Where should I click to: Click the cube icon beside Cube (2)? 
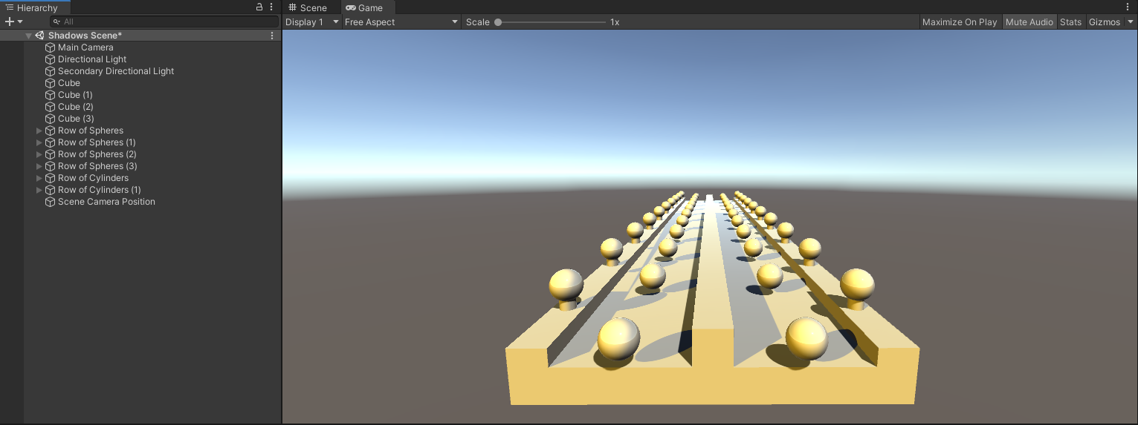pos(51,107)
